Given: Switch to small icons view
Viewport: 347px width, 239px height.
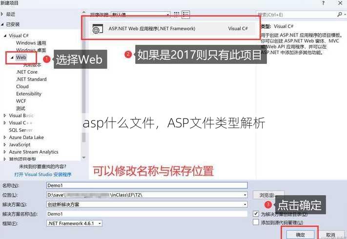Looking at the screenshot, I should (x=176, y=14).
